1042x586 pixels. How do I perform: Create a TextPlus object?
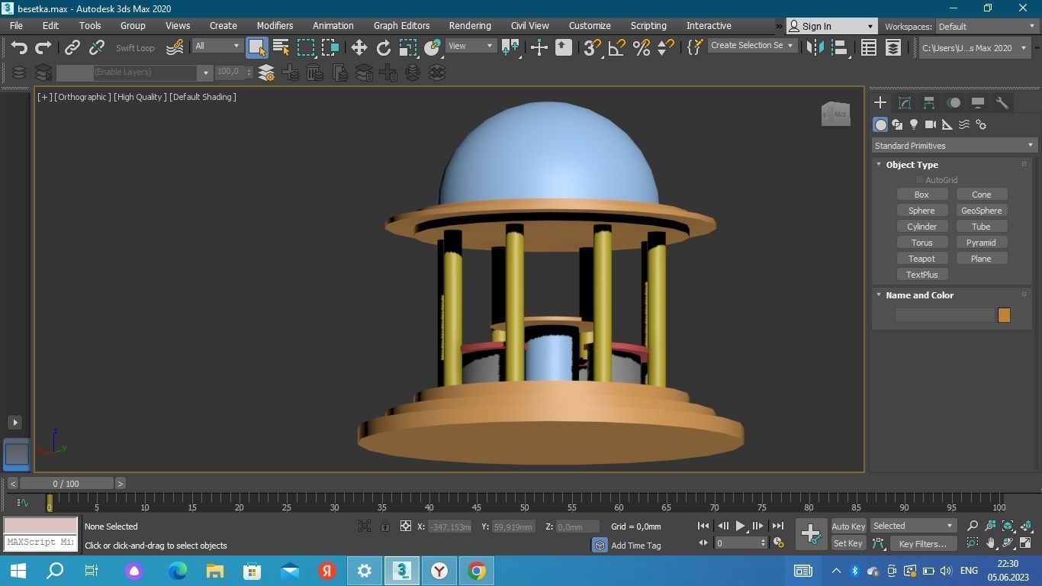pyautogui.click(x=921, y=275)
